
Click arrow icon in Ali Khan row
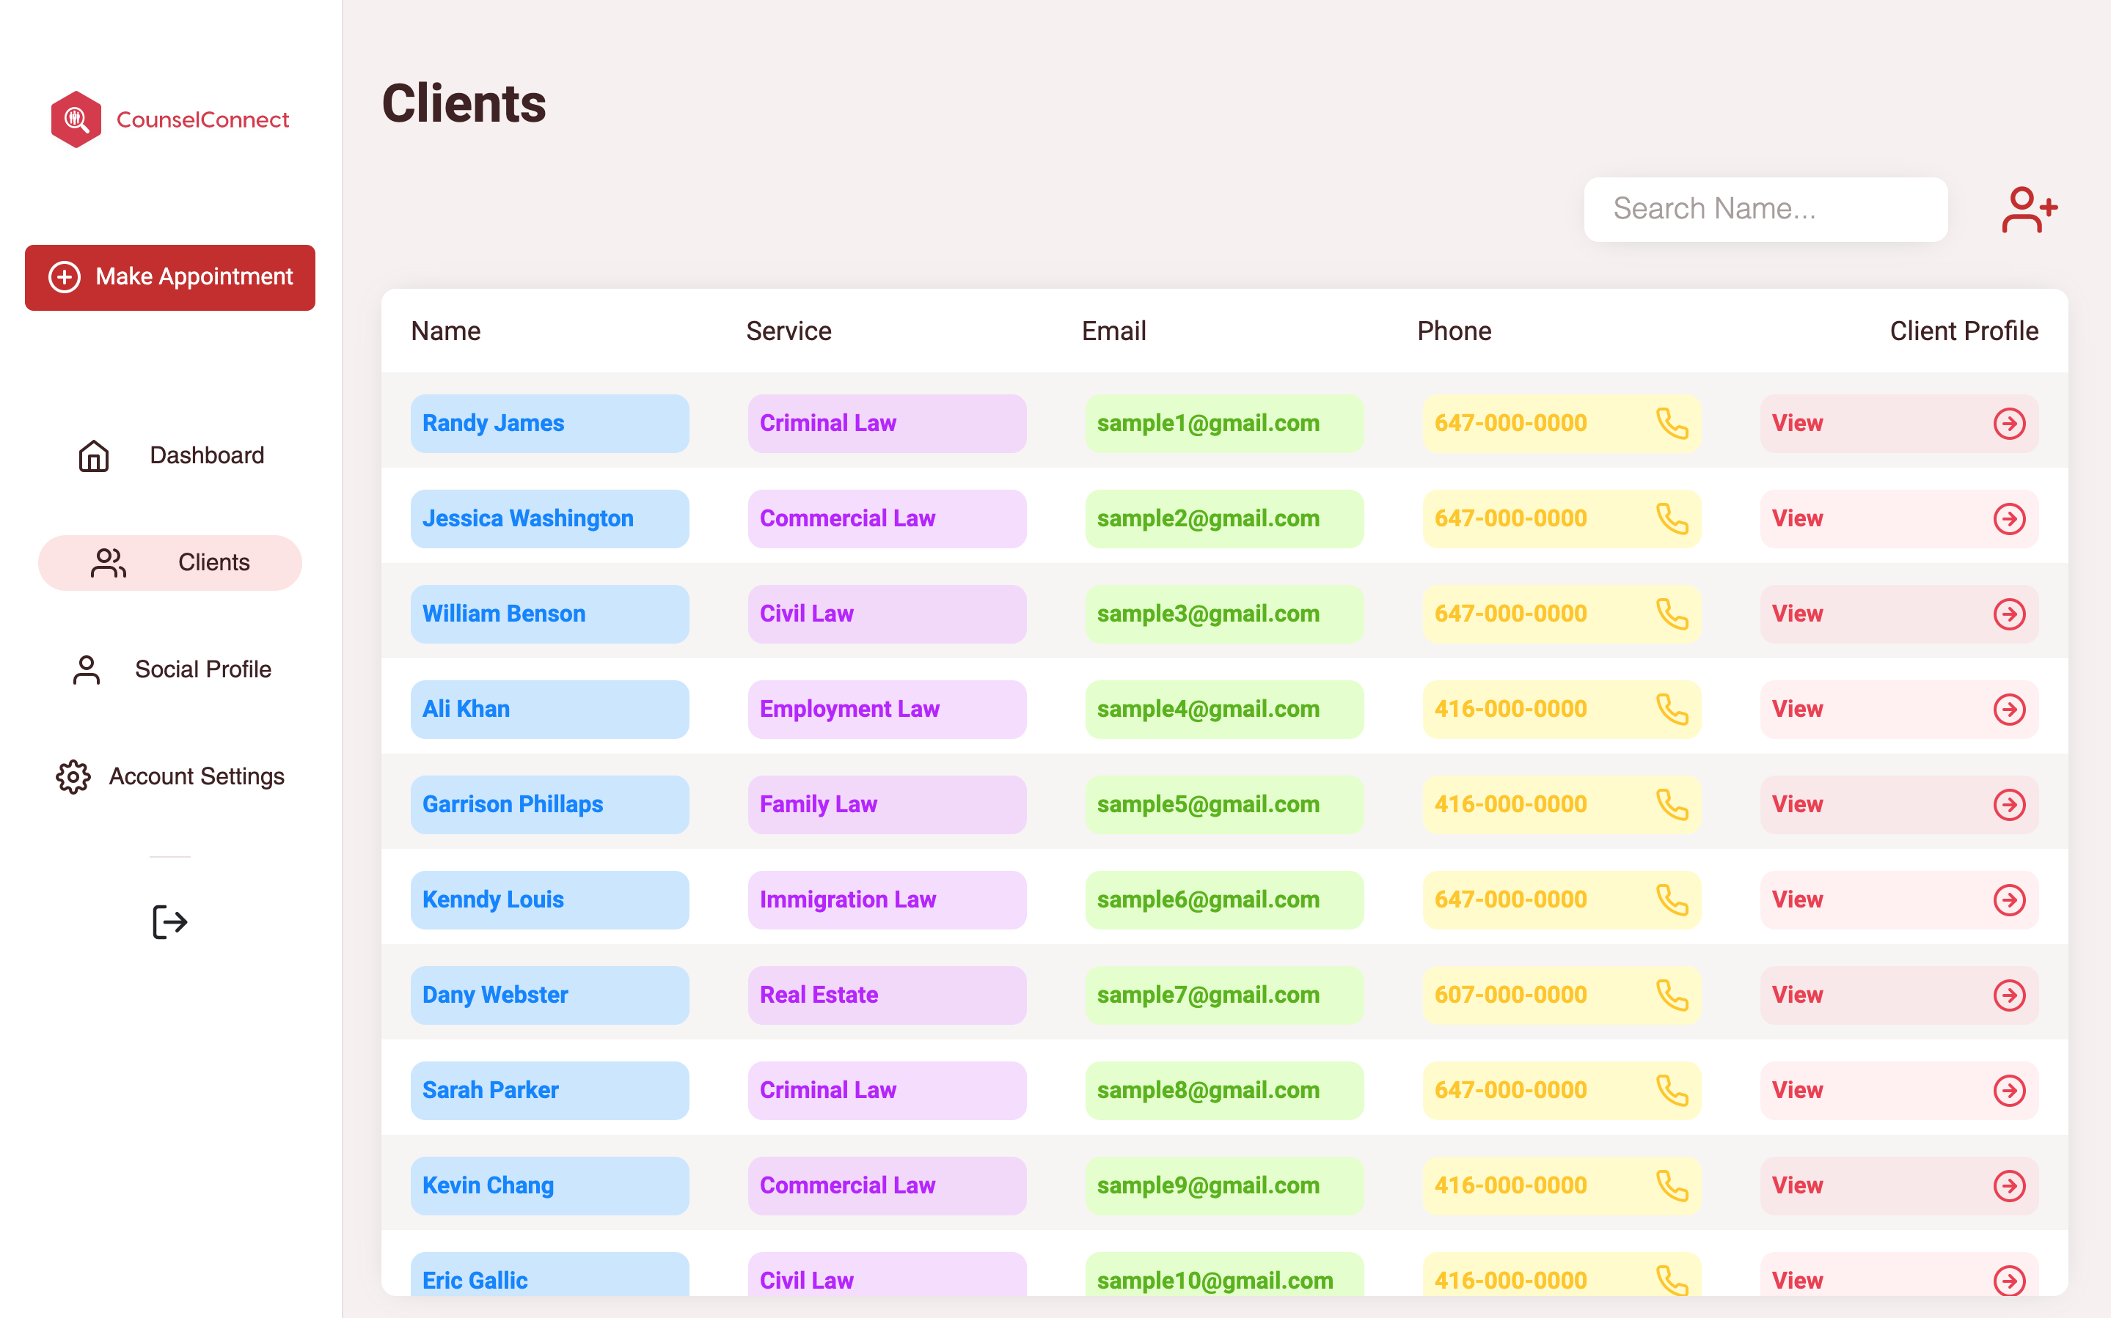(2009, 710)
